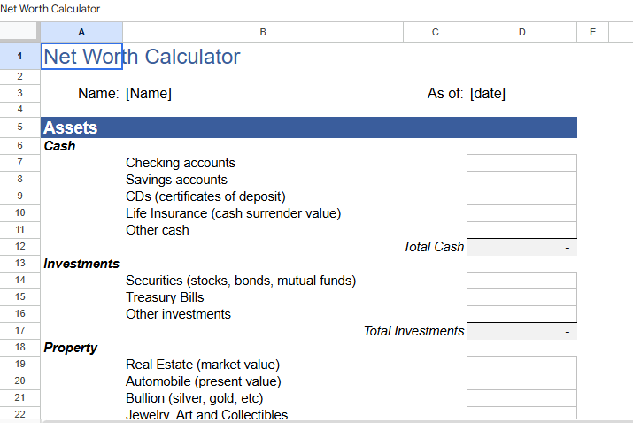Click the 'Total Cash' label
The height and width of the screenshot is (423, 633).
434,247
